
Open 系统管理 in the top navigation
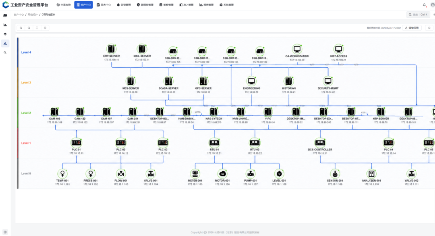point(226,5)
